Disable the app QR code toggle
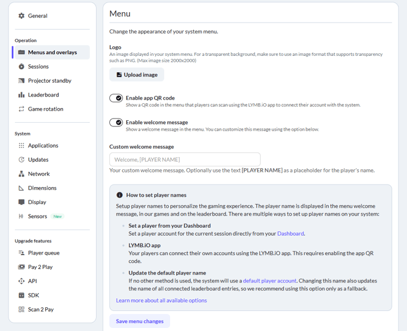 116,98
